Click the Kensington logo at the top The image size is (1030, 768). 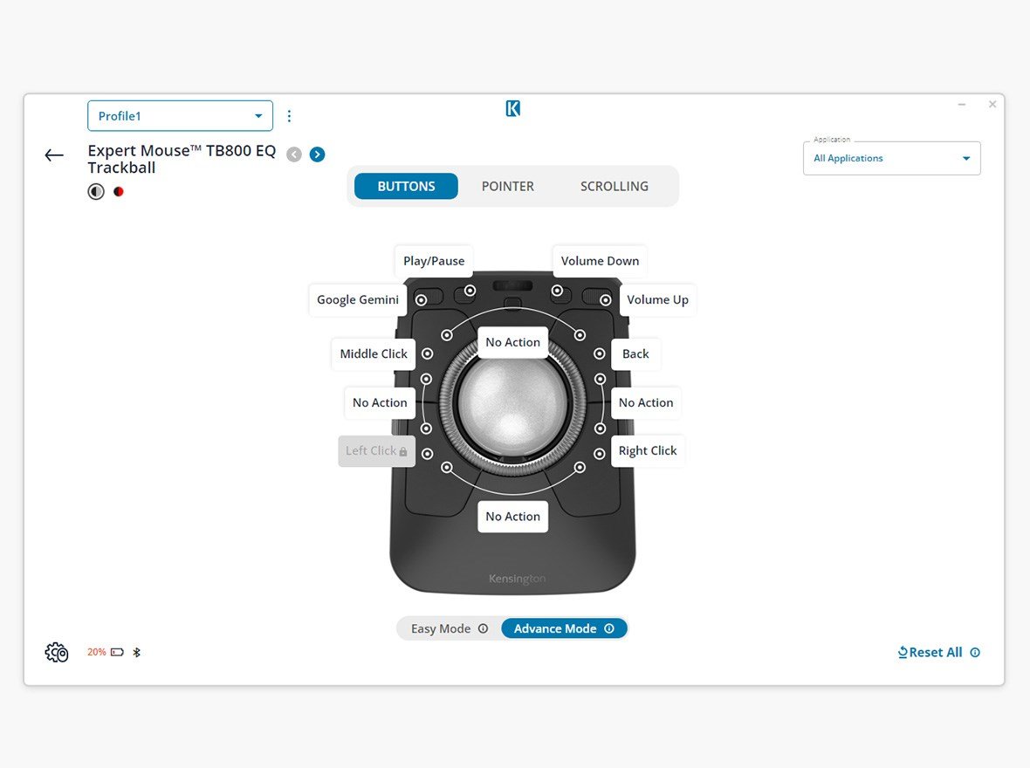click(512, 108)
